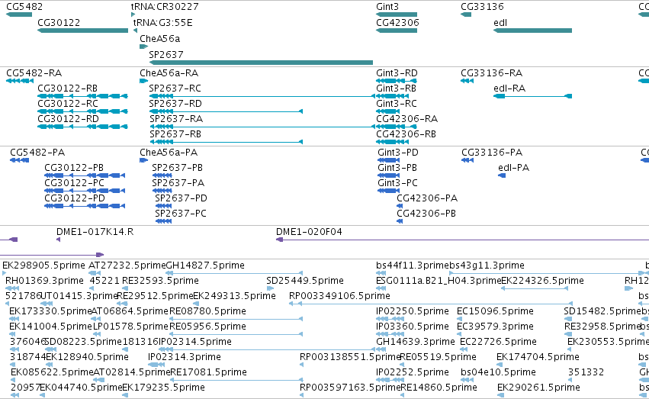Open the Gint3-PB protein label

pos(397,168)
